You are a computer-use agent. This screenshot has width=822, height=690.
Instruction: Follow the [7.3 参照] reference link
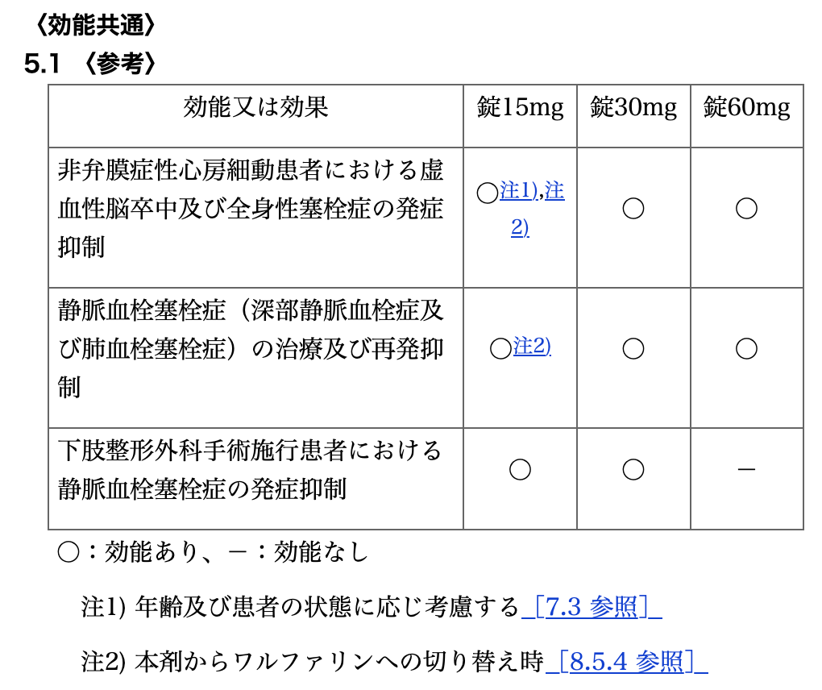tap(592, 607)
